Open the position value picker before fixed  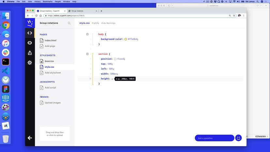115,59
